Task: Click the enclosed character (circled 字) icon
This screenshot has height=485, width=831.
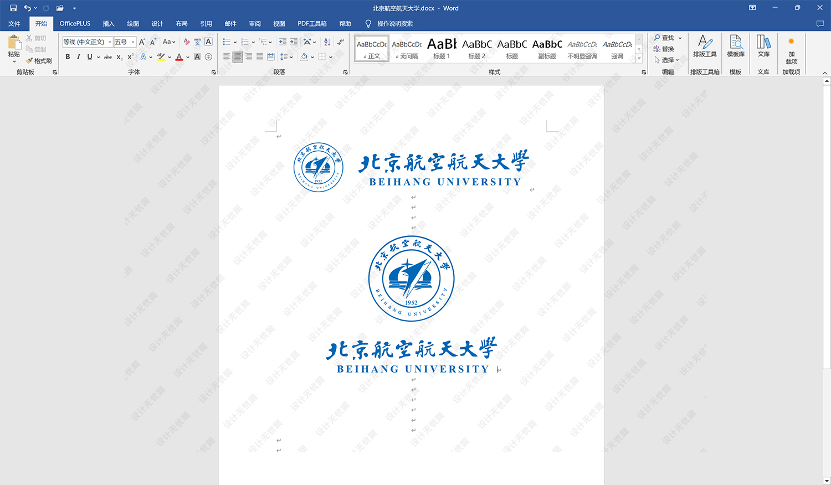Action: coord(208,57)
